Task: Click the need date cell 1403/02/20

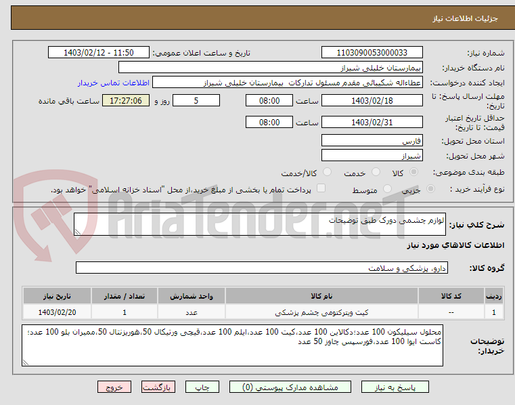Action: pyautogui.click(x=57, y=312)
